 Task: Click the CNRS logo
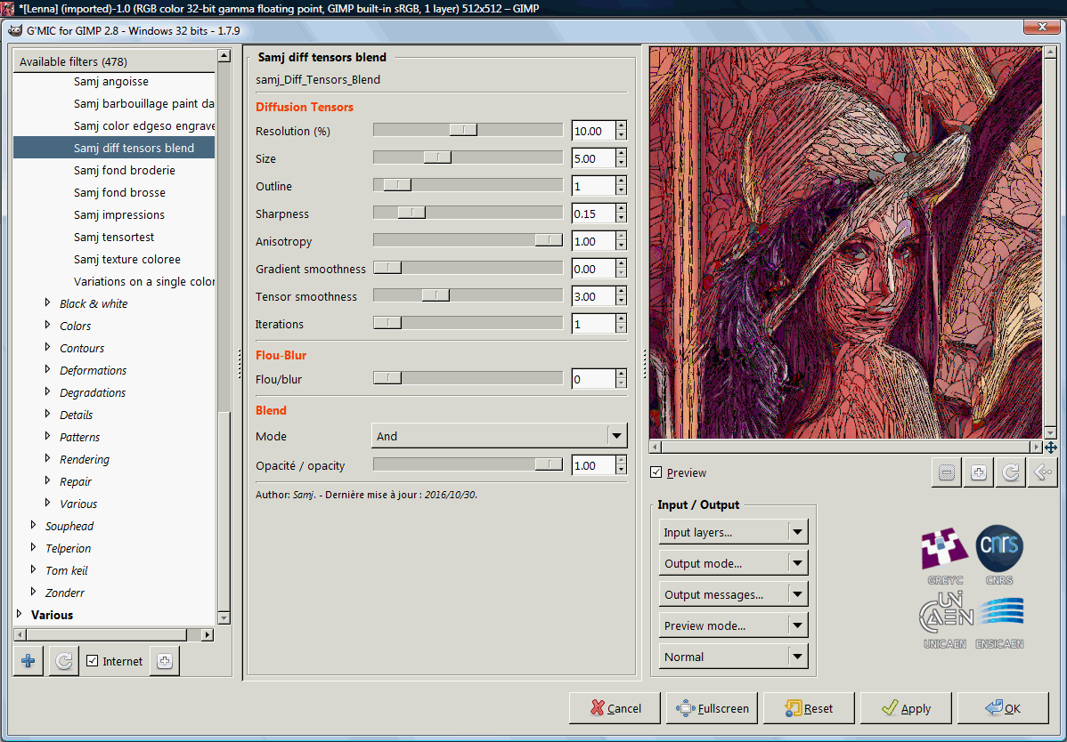click(999, 555)
